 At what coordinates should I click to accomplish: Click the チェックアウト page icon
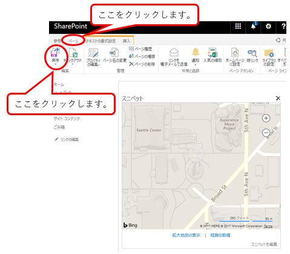[x=73, y=53]
